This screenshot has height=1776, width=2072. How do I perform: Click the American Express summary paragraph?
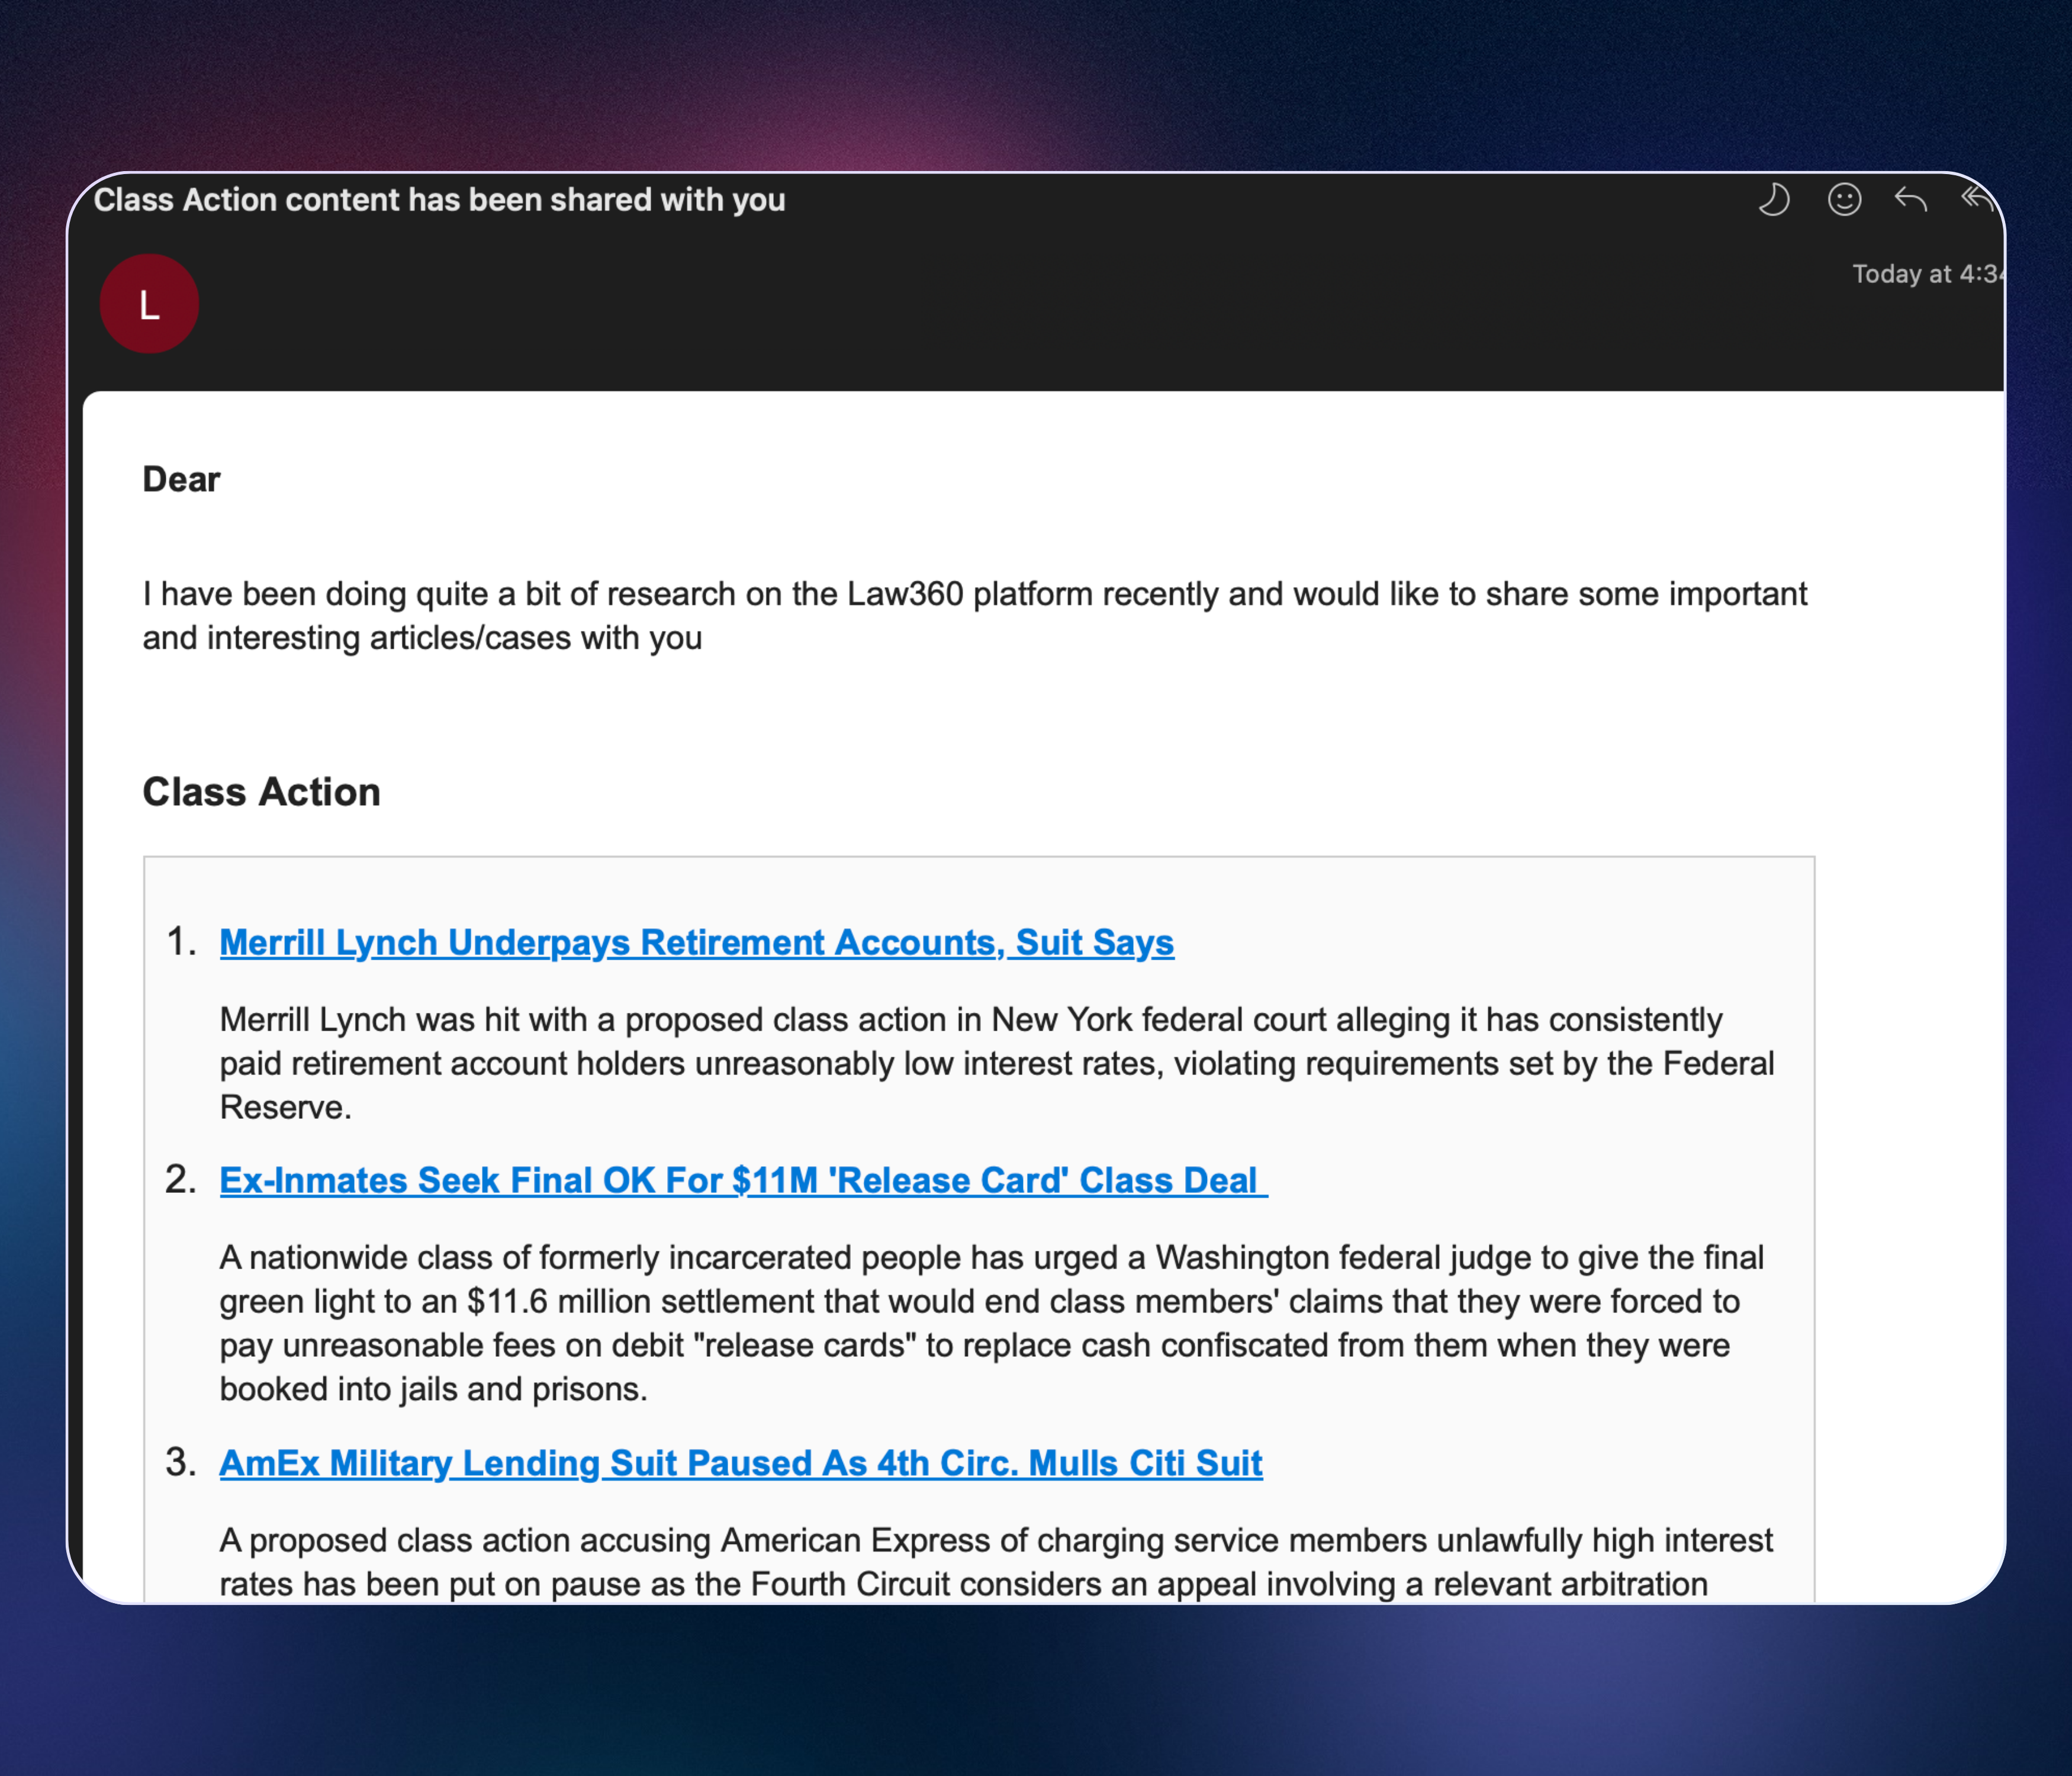click(x=996, y=1562)
